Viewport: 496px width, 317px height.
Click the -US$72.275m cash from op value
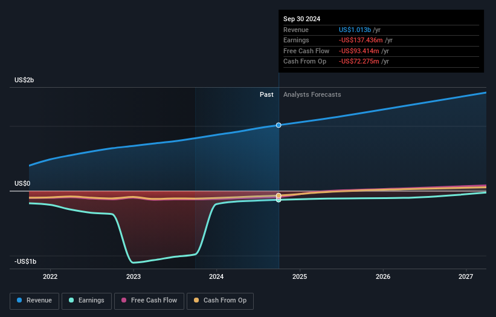coord(359,62)
